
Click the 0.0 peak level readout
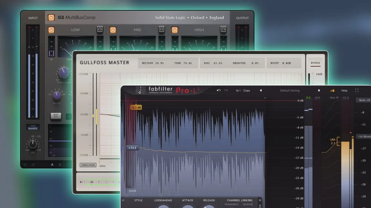pyautogui.click(x=308, y=97)
